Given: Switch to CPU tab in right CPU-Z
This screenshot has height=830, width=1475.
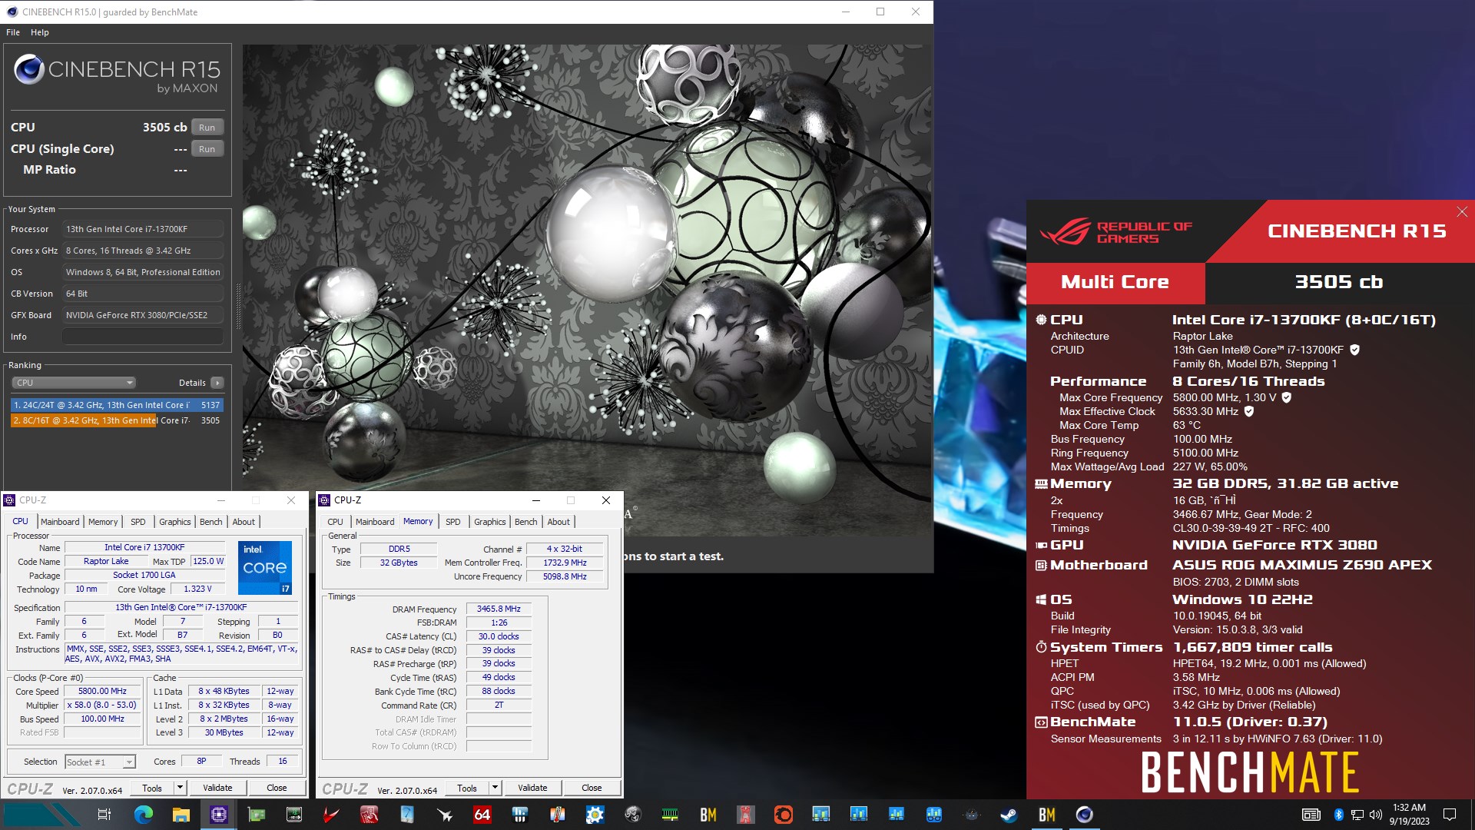Looking at the screenshot, I should tap(336, 522).
